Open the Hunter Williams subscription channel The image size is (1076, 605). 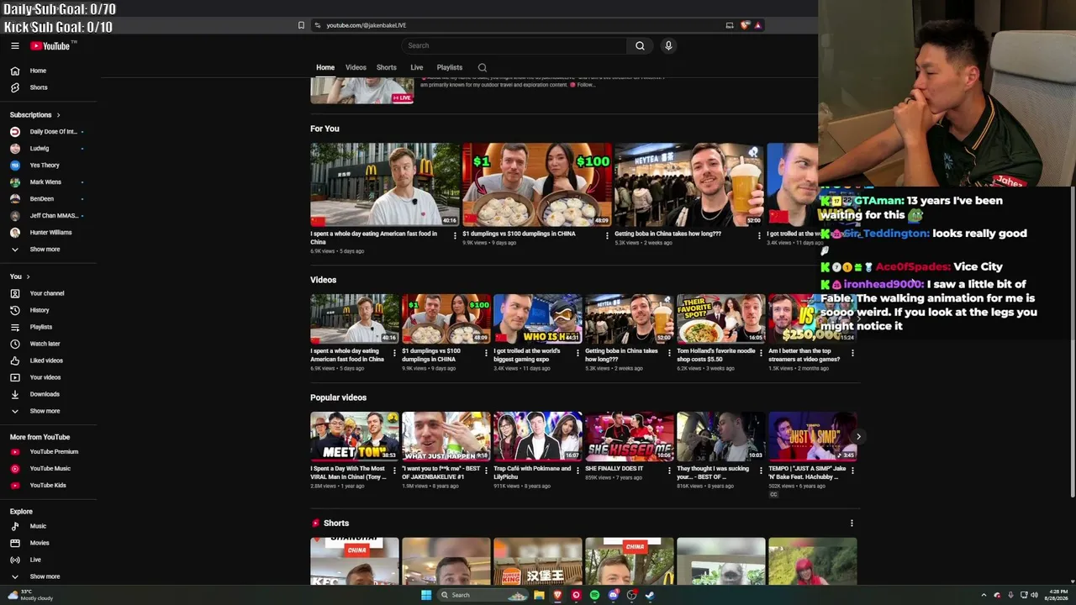tap(50, 232)
